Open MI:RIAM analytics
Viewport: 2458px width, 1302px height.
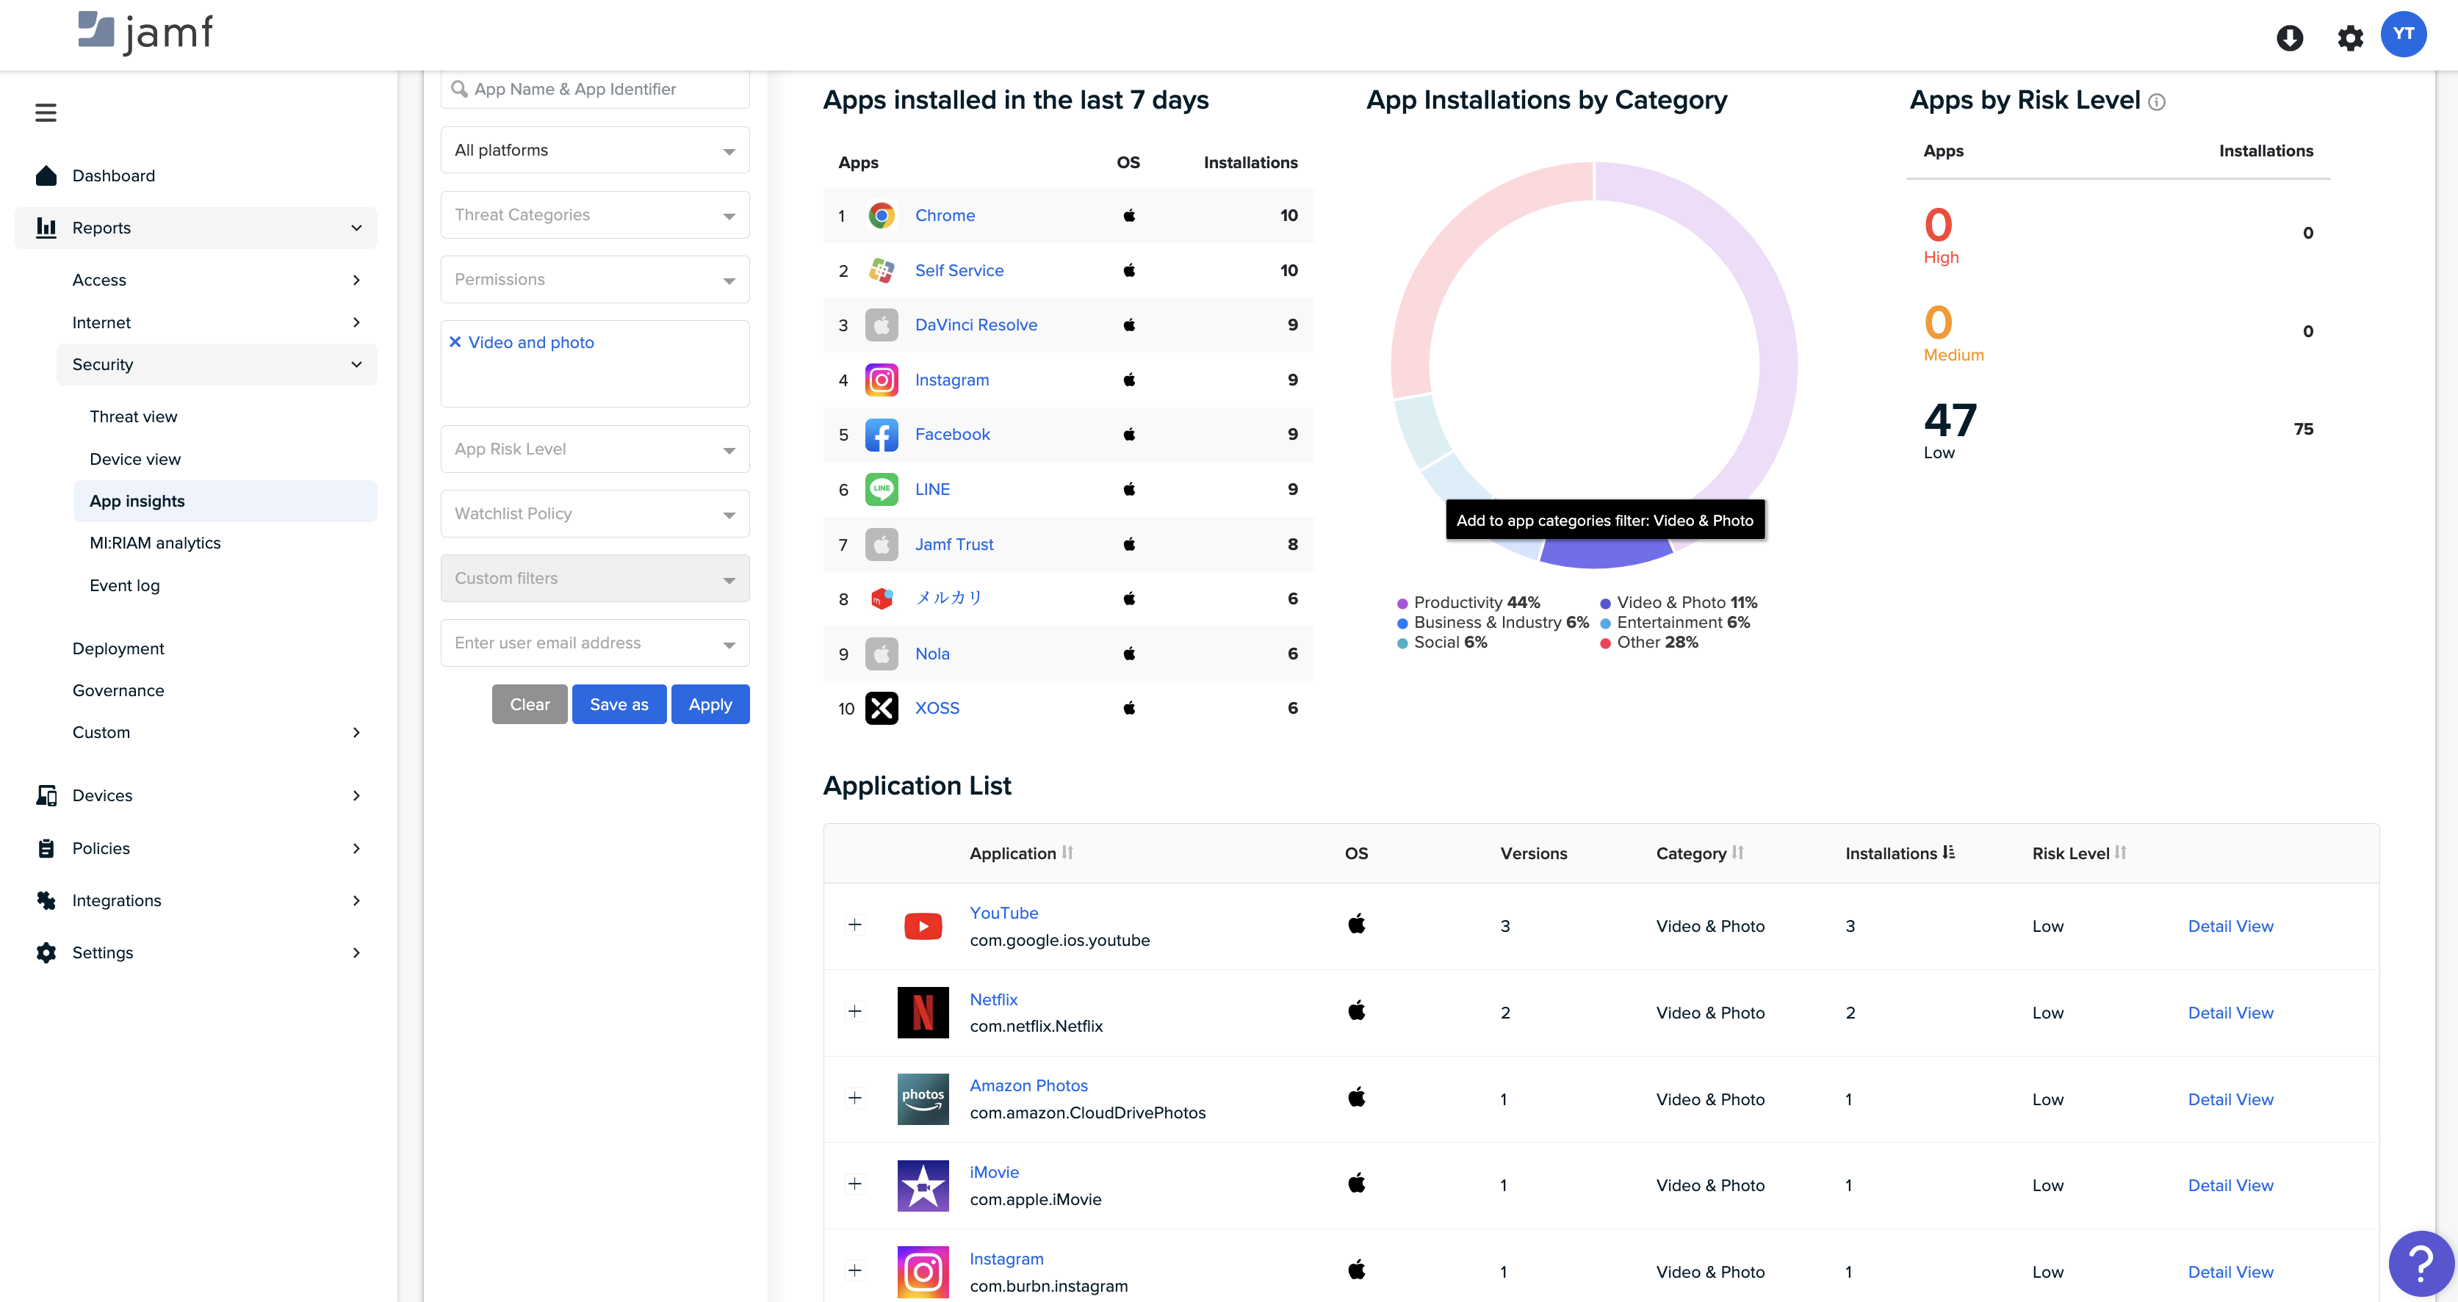156,543
